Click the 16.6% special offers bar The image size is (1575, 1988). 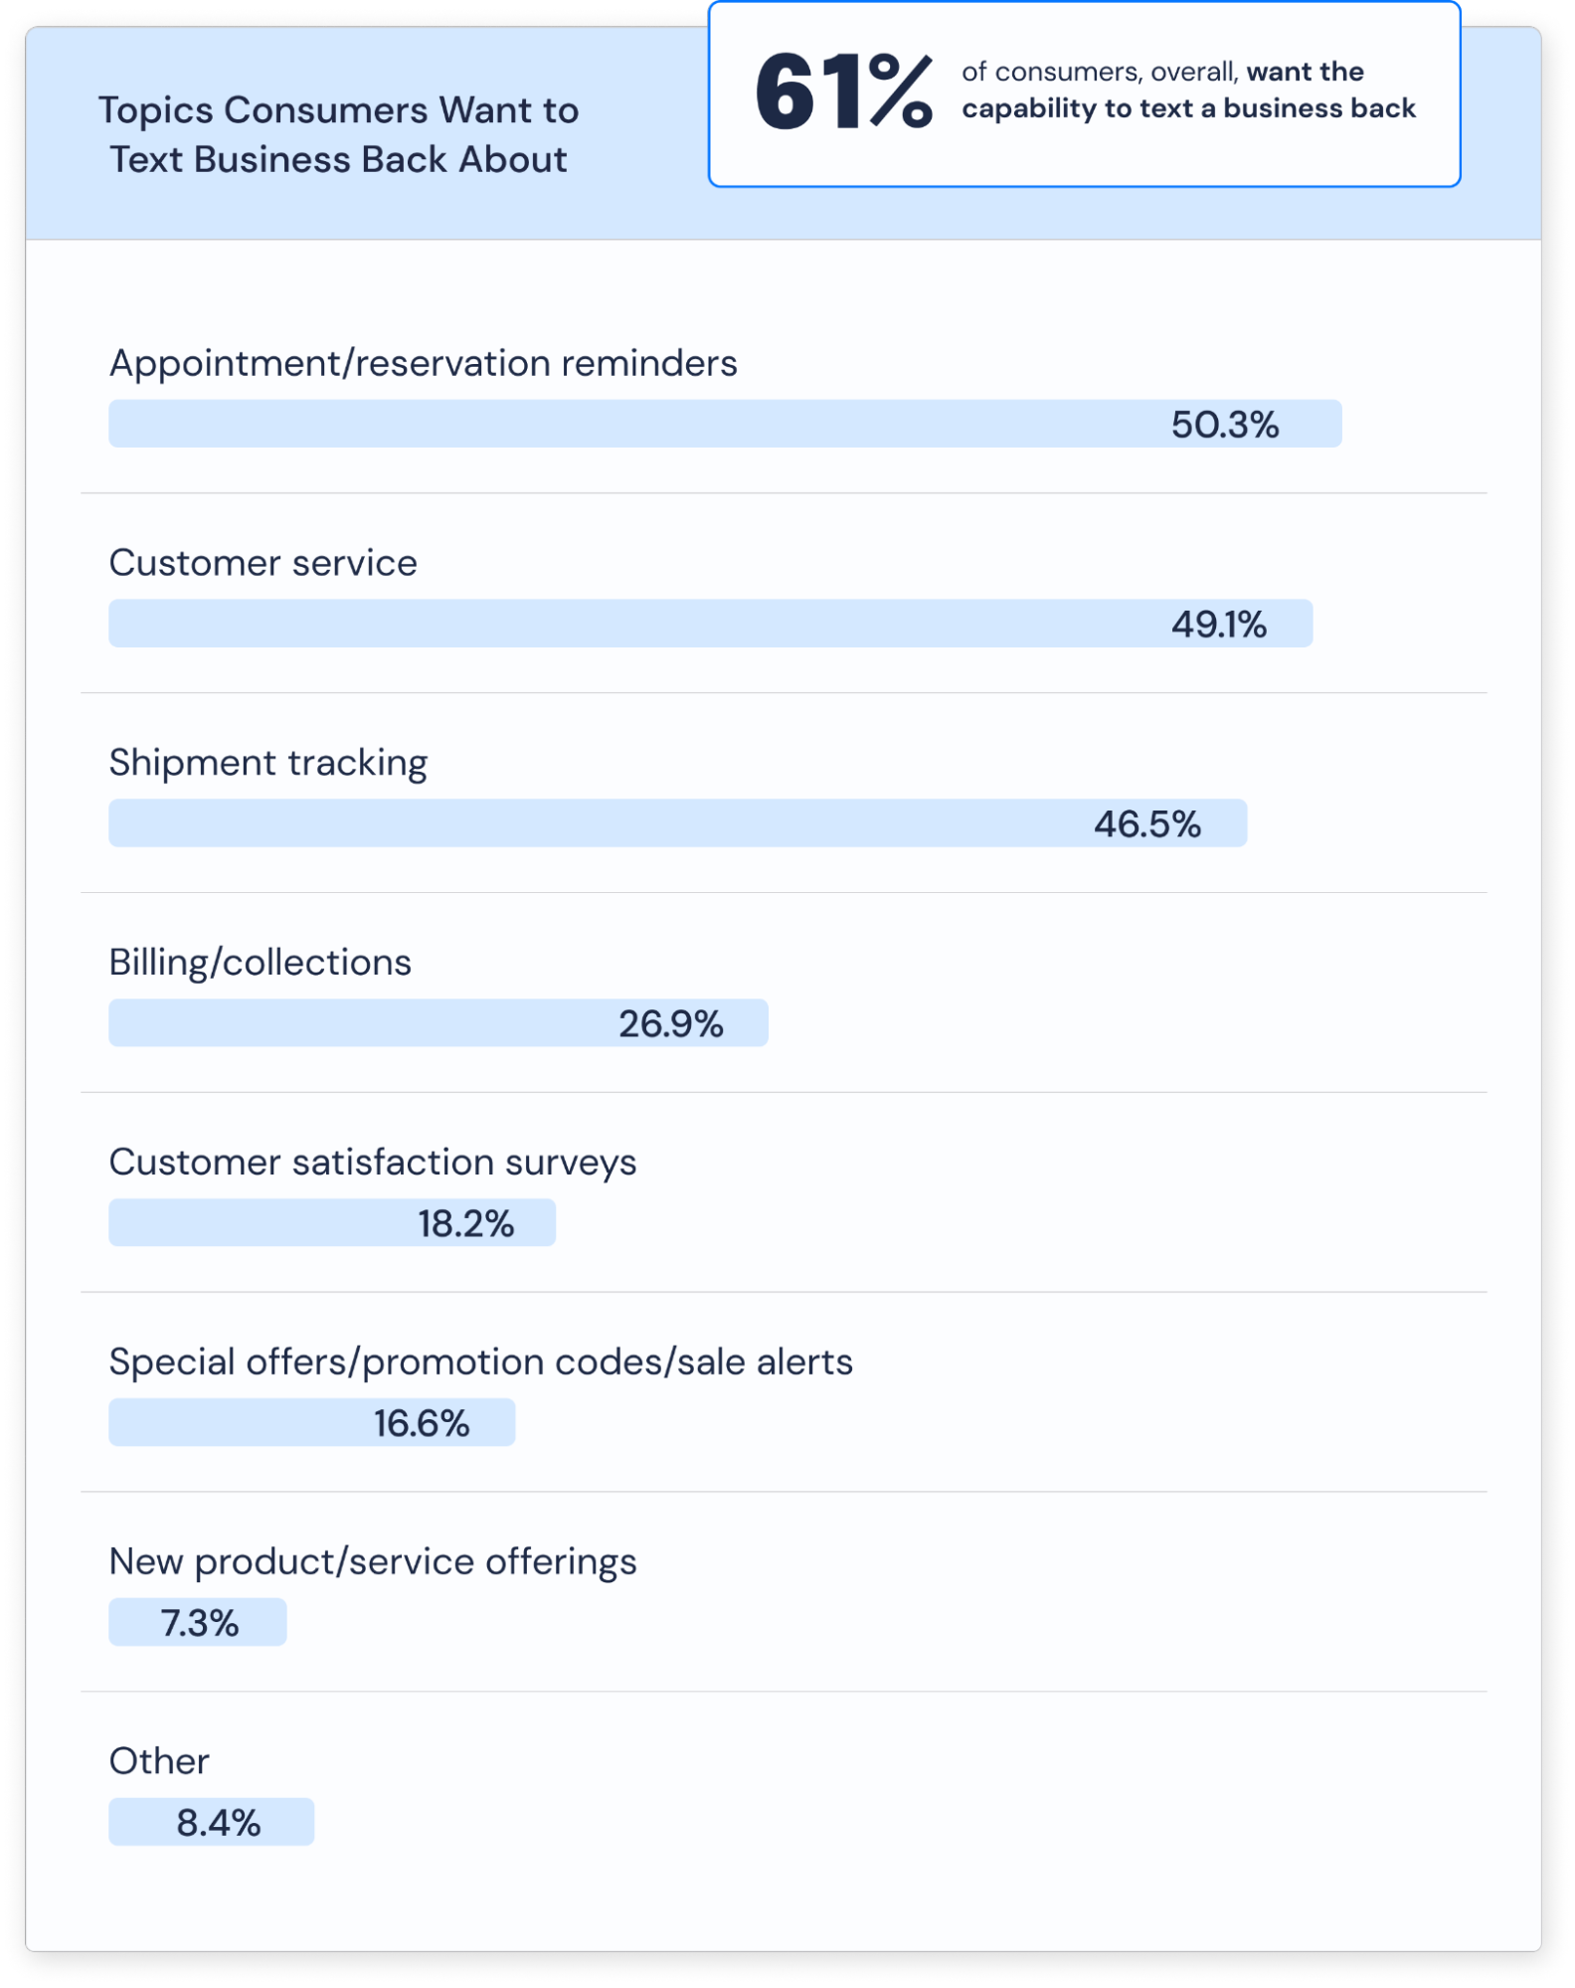pyautogui.click(x=311, y=1423)
